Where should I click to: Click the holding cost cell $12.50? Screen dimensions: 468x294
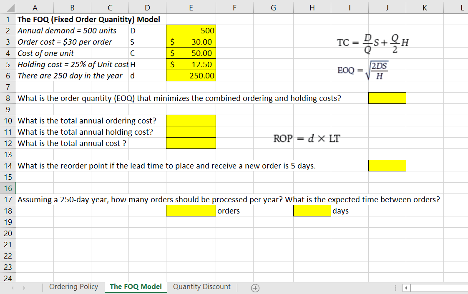191,65
